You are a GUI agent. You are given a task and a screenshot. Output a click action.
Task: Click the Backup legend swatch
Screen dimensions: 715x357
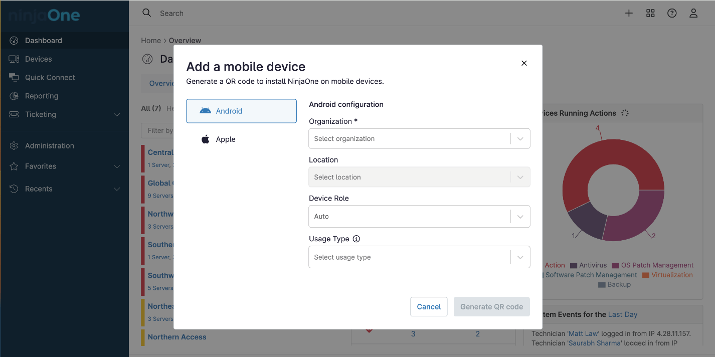[x=602, y=285]
